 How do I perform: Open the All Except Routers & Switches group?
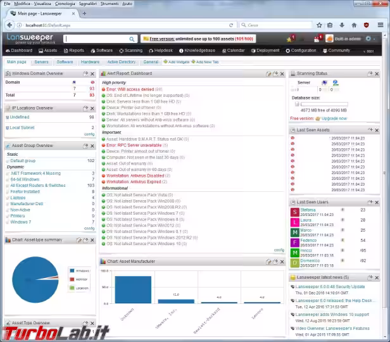coord(38,186)
